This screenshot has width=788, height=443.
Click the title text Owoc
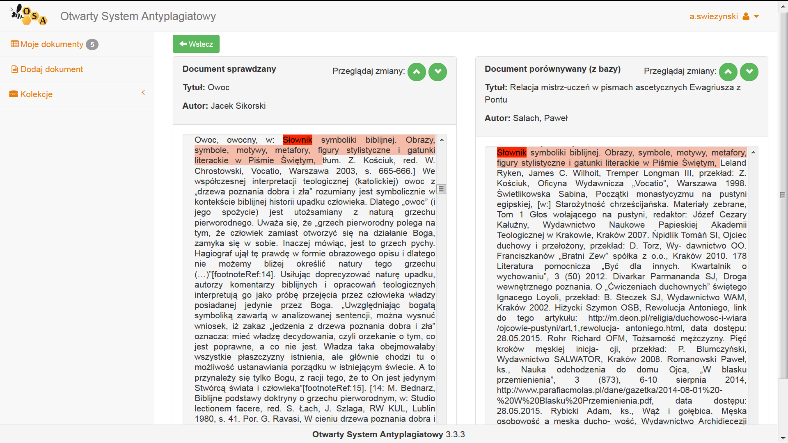tap(218, 87)
